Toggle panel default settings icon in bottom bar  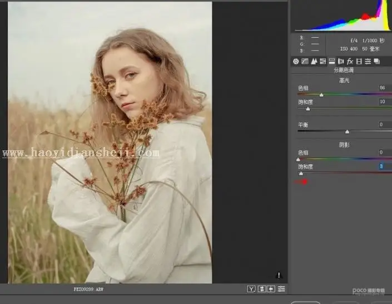pyautogui.click(x=281, y=289)
